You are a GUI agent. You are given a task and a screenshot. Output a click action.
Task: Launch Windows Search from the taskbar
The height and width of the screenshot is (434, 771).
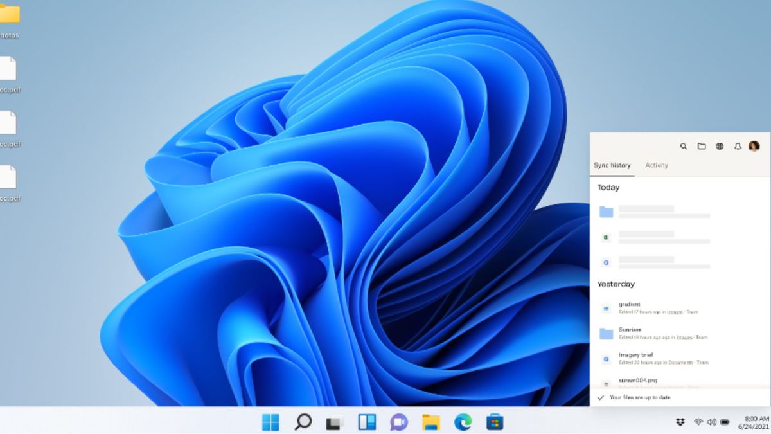tap(302, 422)
